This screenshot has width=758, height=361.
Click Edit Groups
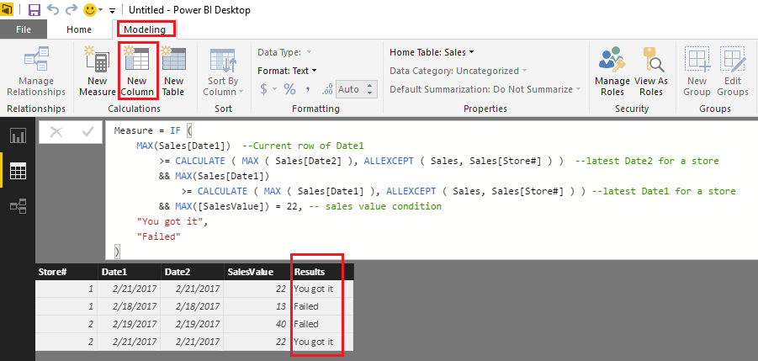point(733,72)
